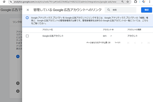
Task: Click the blue info icon in banner
Action: [x=27, y=18]
